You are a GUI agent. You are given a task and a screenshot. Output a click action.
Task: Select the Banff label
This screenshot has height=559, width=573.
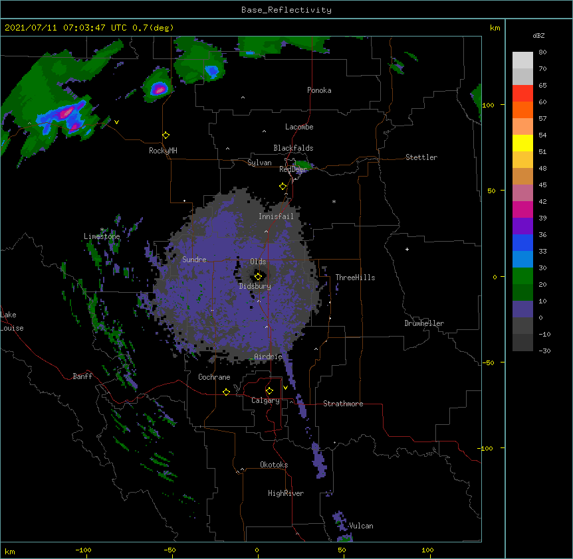(82, 376)
